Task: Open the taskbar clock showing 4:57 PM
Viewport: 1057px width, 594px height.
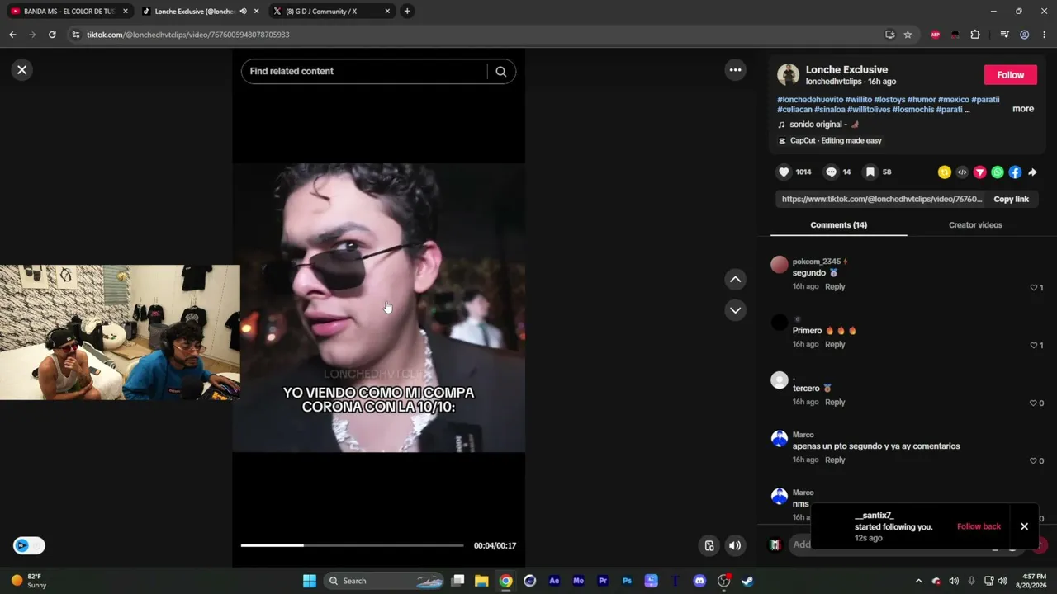Action: (1034, 581)
